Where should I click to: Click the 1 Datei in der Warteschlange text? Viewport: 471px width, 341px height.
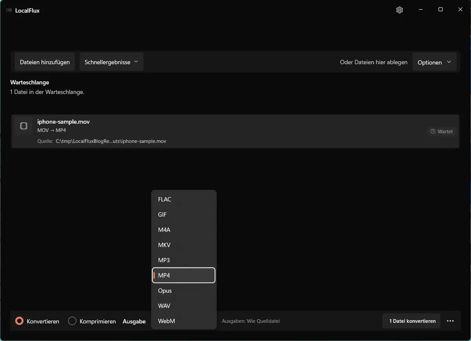[x=47, y=92]
